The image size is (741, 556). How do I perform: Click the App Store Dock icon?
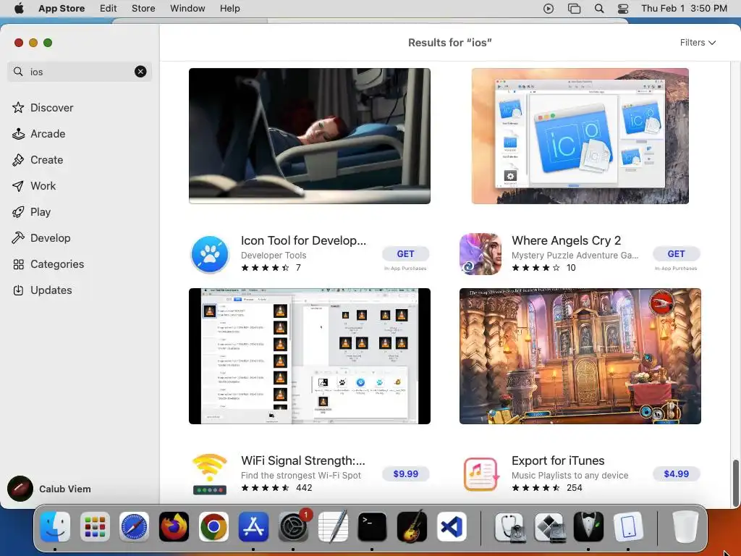click(253, 527)
